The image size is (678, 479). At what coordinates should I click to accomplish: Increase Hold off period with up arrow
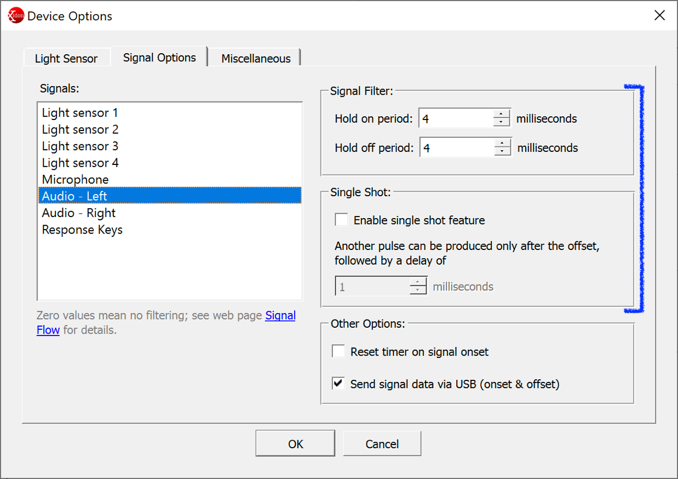coord(503,144)
